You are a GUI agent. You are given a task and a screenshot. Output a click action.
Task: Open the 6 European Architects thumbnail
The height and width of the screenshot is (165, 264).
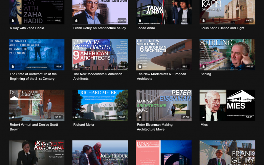tap(164, 54)
